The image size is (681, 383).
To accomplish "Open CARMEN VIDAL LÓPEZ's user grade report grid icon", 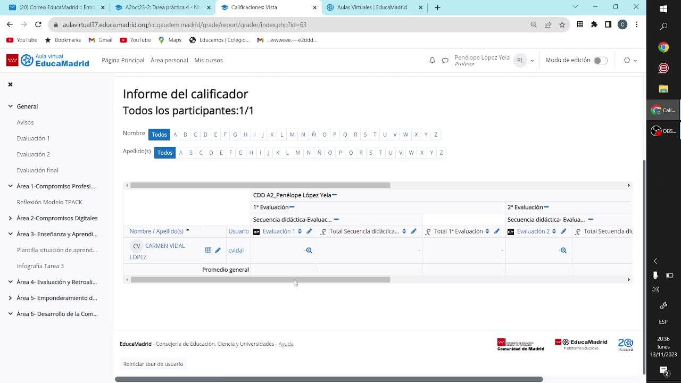I will tap(208, 250).
